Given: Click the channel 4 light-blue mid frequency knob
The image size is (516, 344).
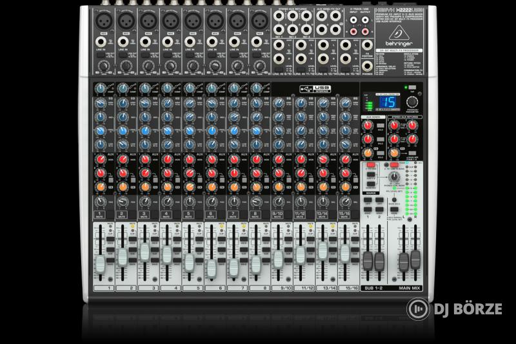Looking at the screenshot, I should 167,130.
